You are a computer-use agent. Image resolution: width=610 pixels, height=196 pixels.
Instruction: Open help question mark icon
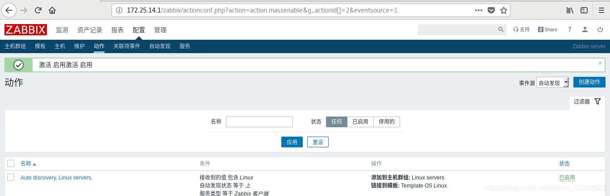click(569, 29)
